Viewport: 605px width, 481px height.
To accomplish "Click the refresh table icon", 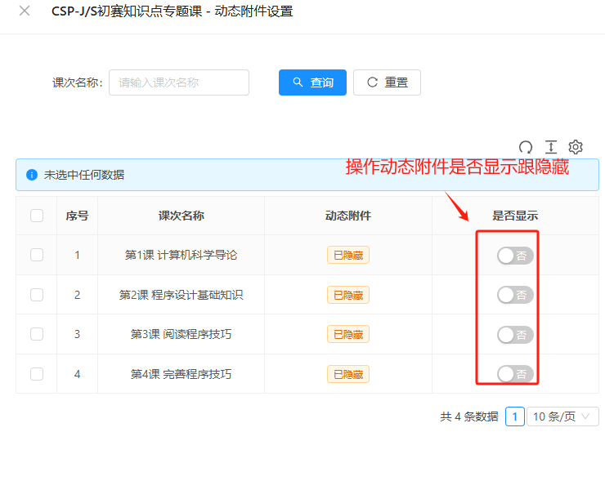I will tap(526, 147).
